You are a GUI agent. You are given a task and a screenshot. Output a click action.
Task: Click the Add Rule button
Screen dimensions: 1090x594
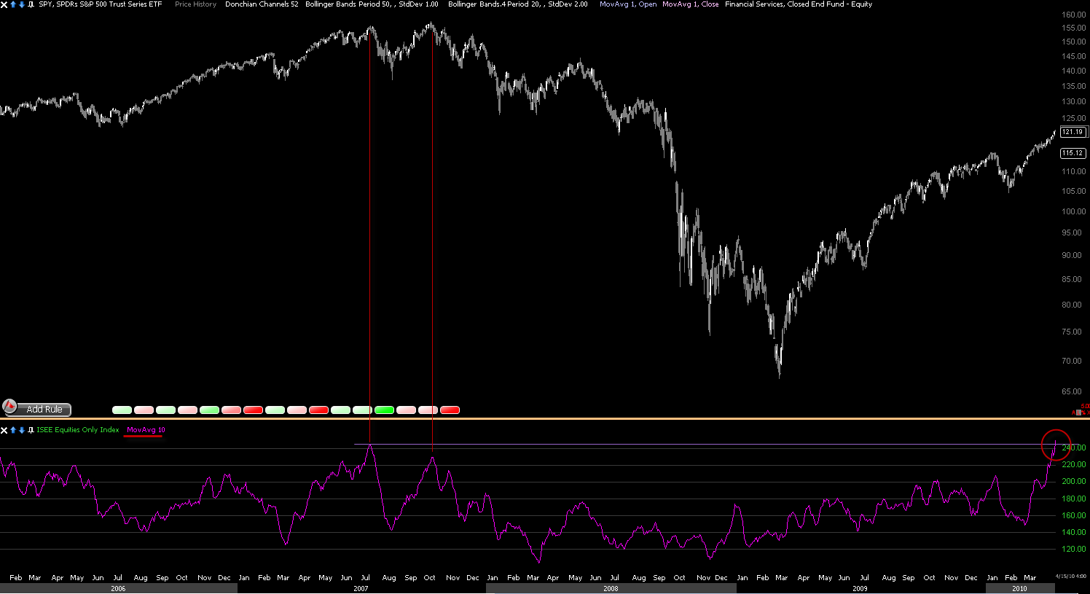44,410
